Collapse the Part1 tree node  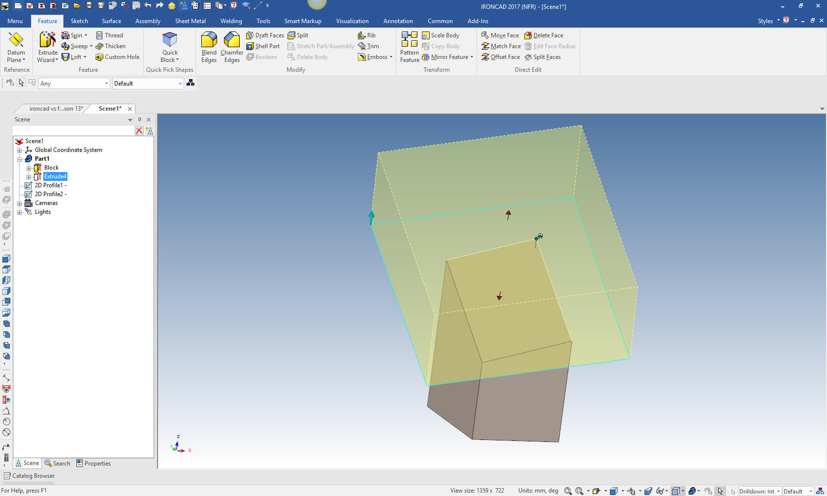(19, 159)
